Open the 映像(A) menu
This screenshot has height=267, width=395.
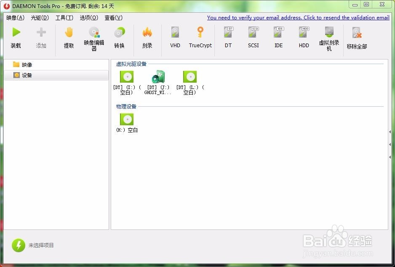15,18
